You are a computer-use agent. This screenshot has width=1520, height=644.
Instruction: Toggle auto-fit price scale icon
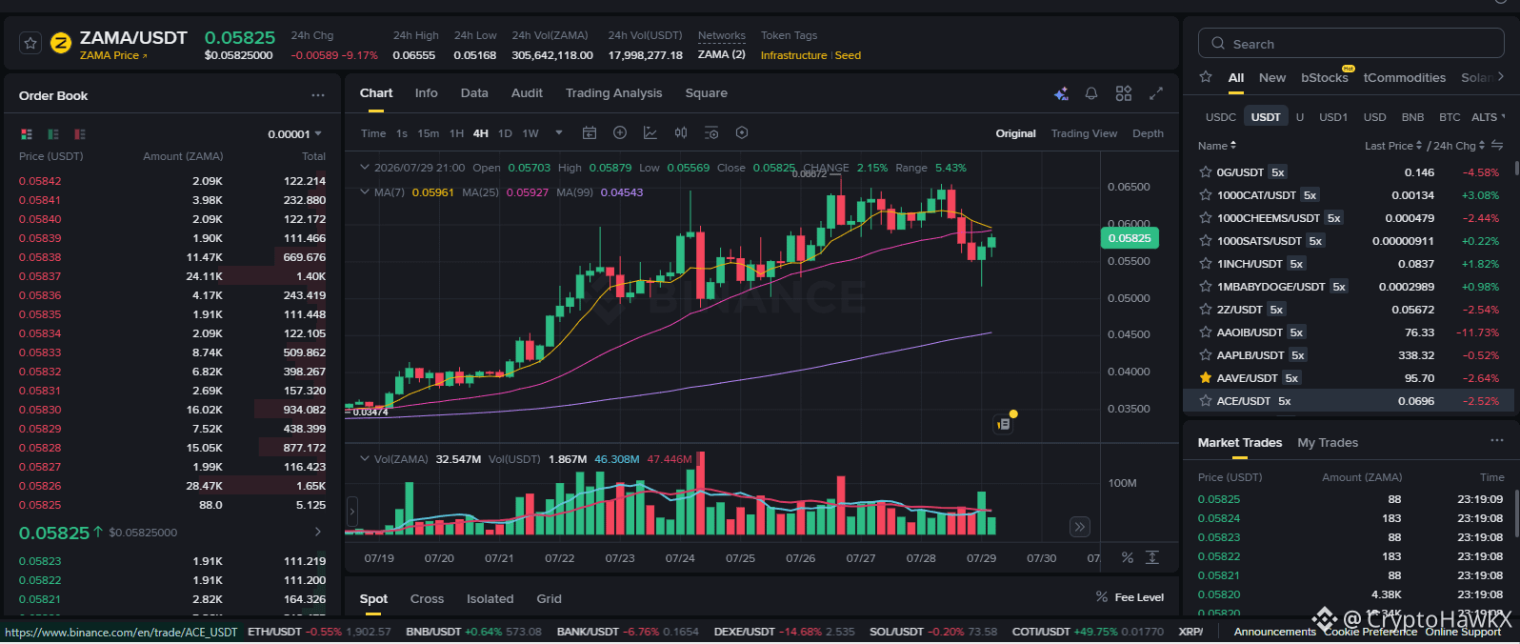click(1152, 557)
